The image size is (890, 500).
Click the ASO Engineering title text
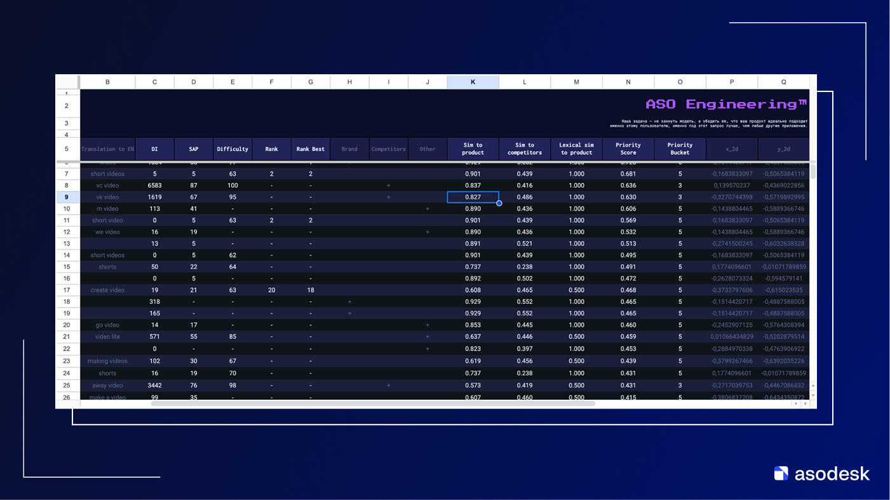(726, 104)
